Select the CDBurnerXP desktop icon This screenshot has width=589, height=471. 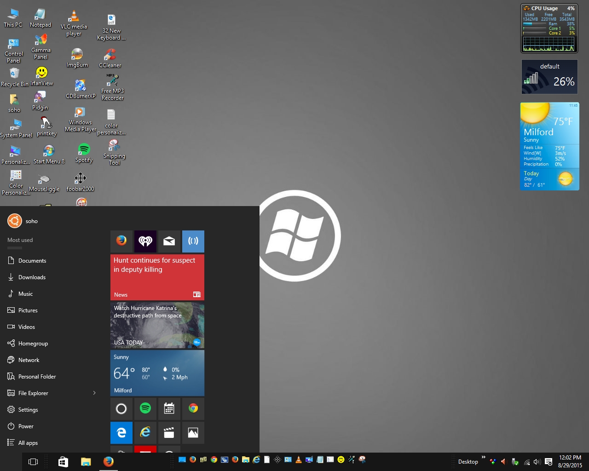point(81,89)
